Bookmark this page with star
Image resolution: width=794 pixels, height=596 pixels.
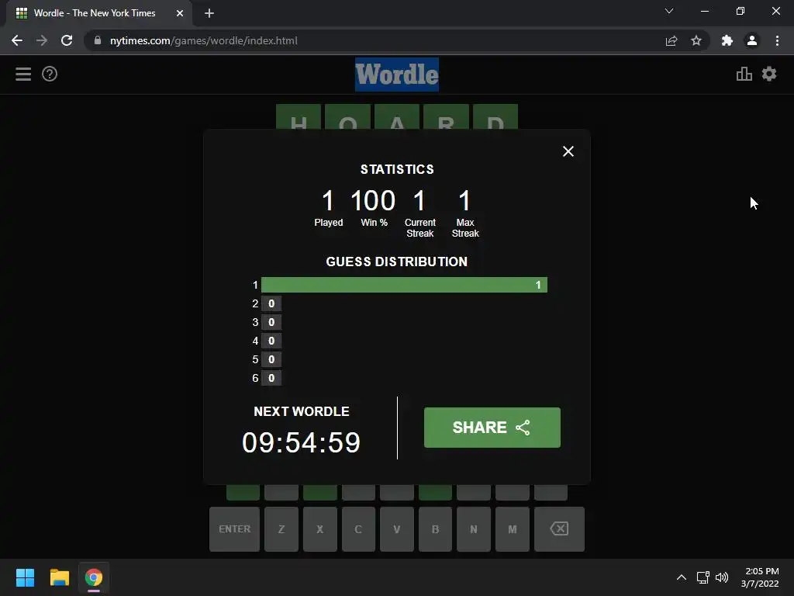tap(696, 40)
